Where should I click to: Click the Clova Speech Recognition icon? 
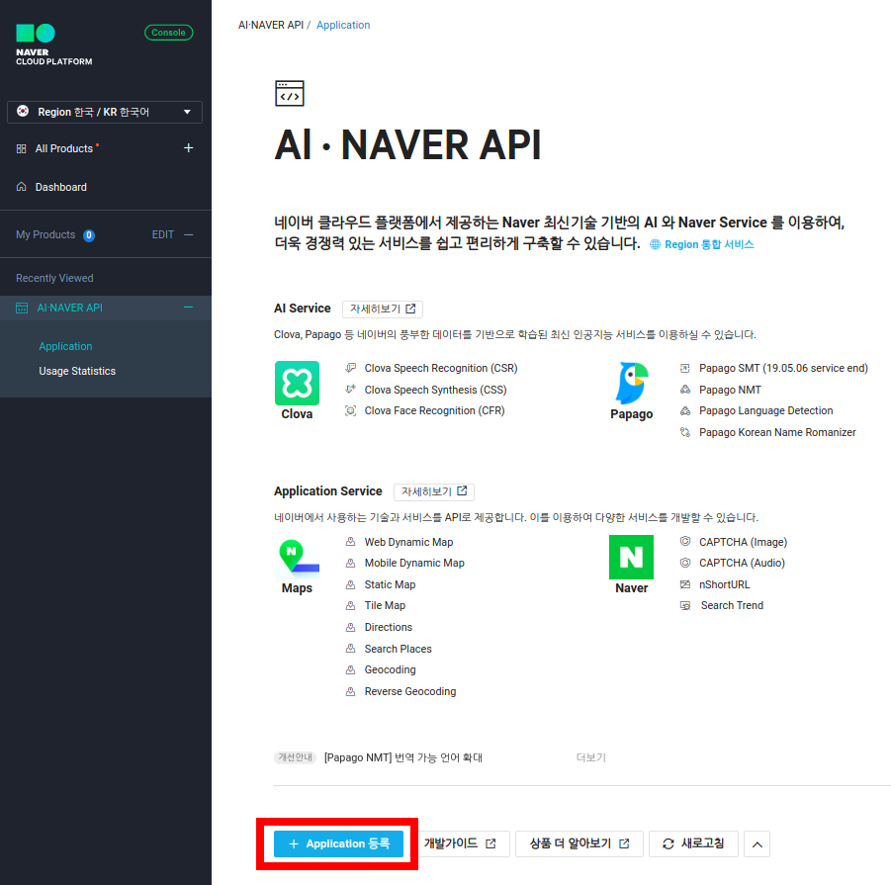[351, 368]
